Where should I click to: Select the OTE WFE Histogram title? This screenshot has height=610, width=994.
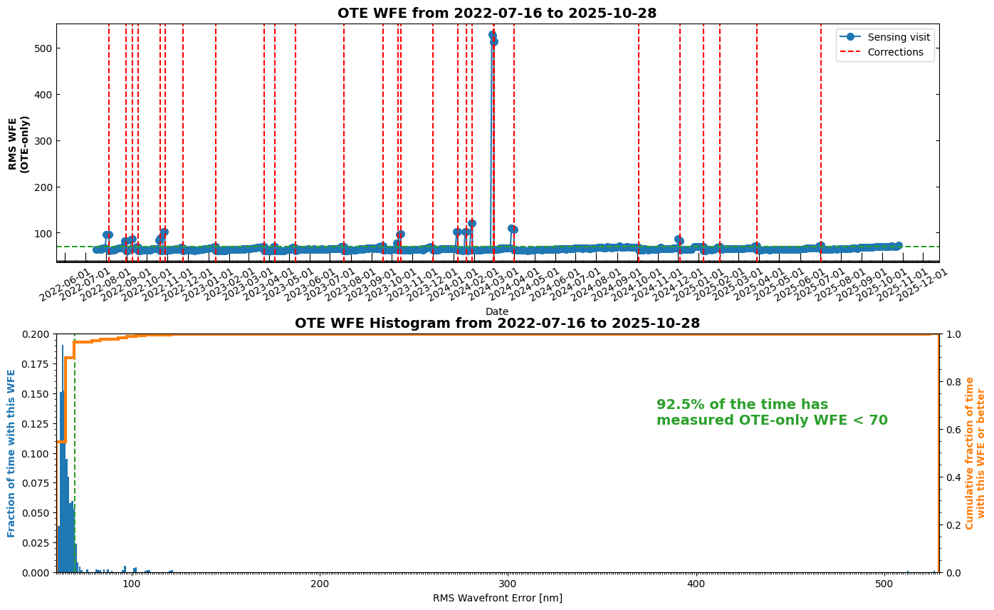click(496, 322)
